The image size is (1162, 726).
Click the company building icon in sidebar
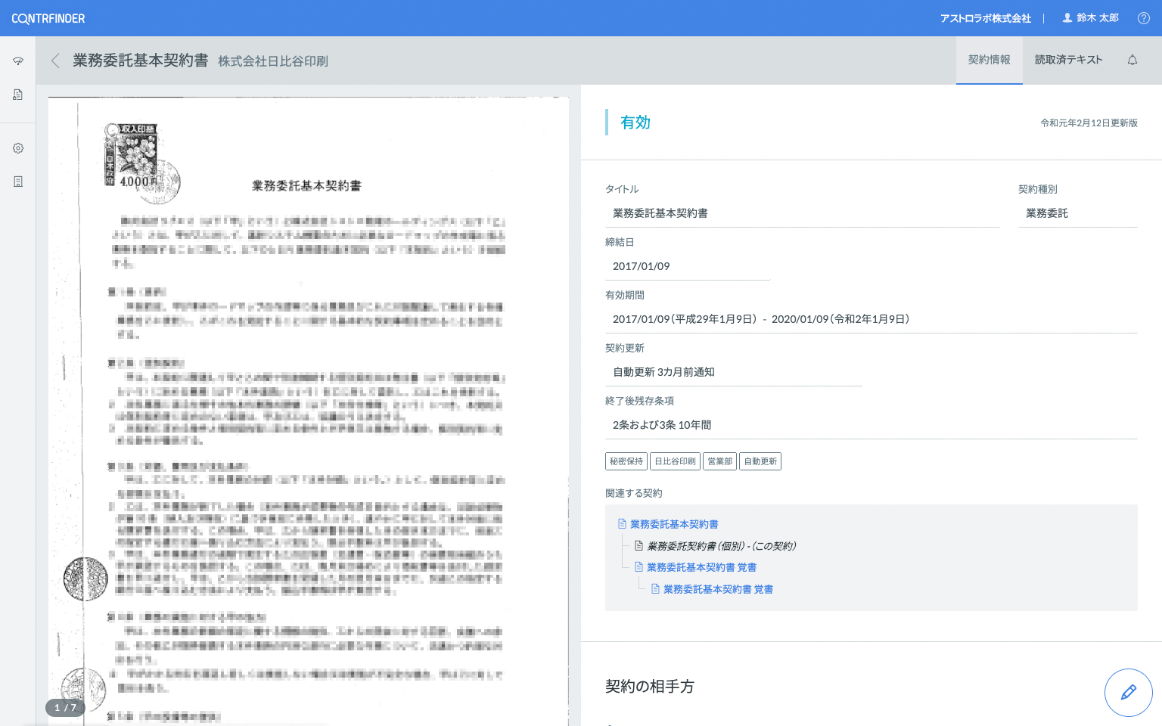click(18, 181)
